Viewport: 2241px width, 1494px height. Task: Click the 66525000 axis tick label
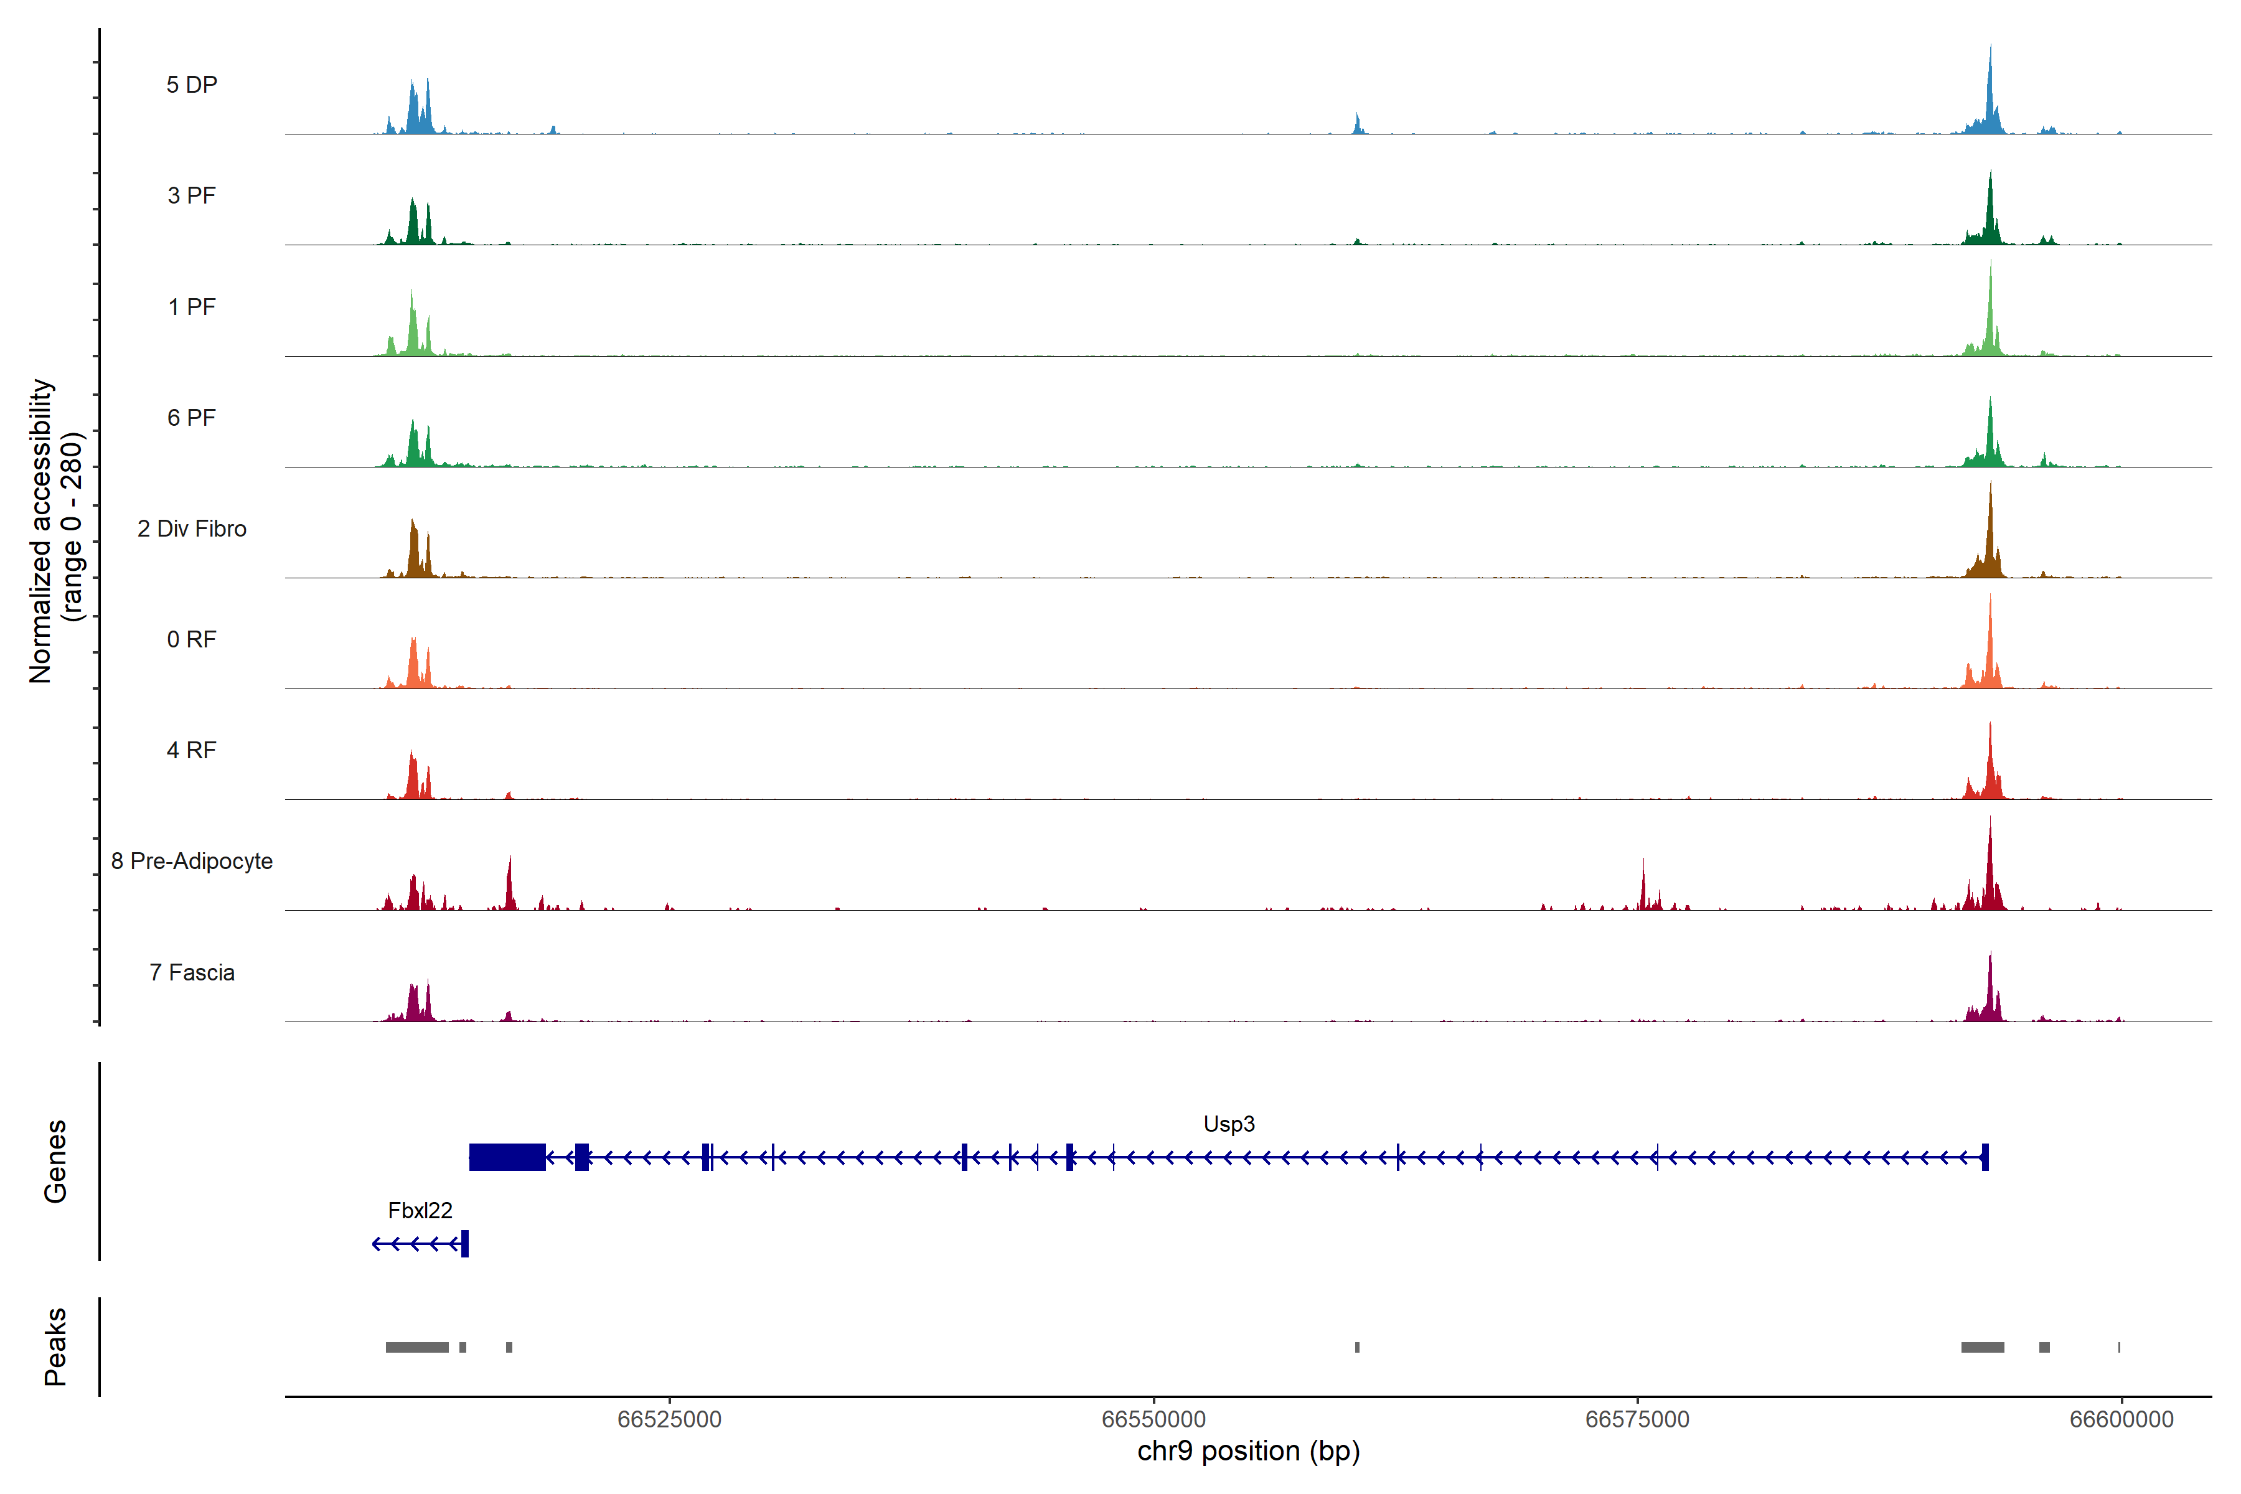click(x=669, y=1419)
